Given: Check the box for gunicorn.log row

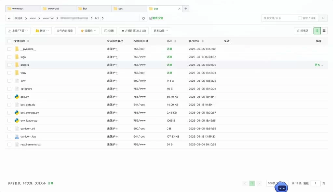Looking at the screenshot, I should point(9,136).
